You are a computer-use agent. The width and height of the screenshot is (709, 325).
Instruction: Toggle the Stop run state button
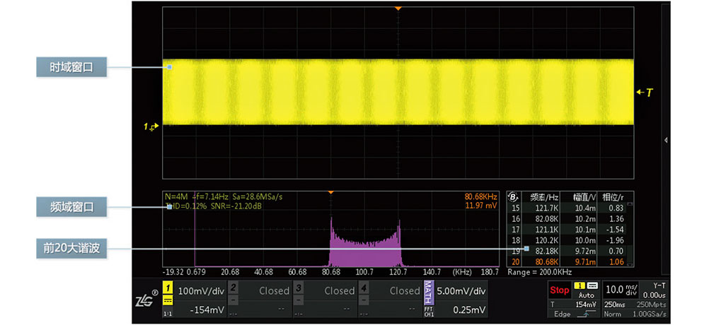click(x=559, y=290)
